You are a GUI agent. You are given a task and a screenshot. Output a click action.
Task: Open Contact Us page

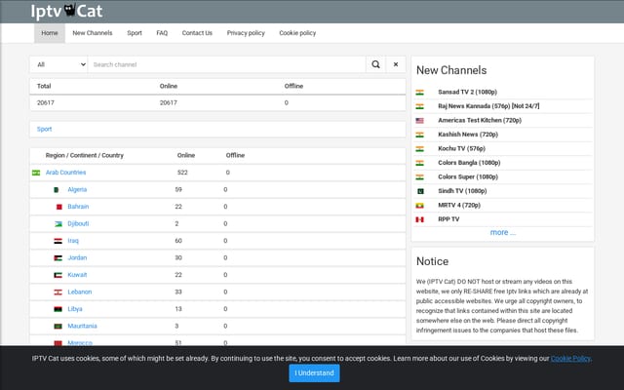click(197, 33)
